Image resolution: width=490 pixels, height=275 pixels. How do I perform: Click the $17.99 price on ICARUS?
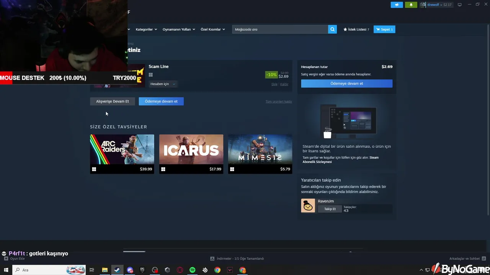(x=215, y=169)
